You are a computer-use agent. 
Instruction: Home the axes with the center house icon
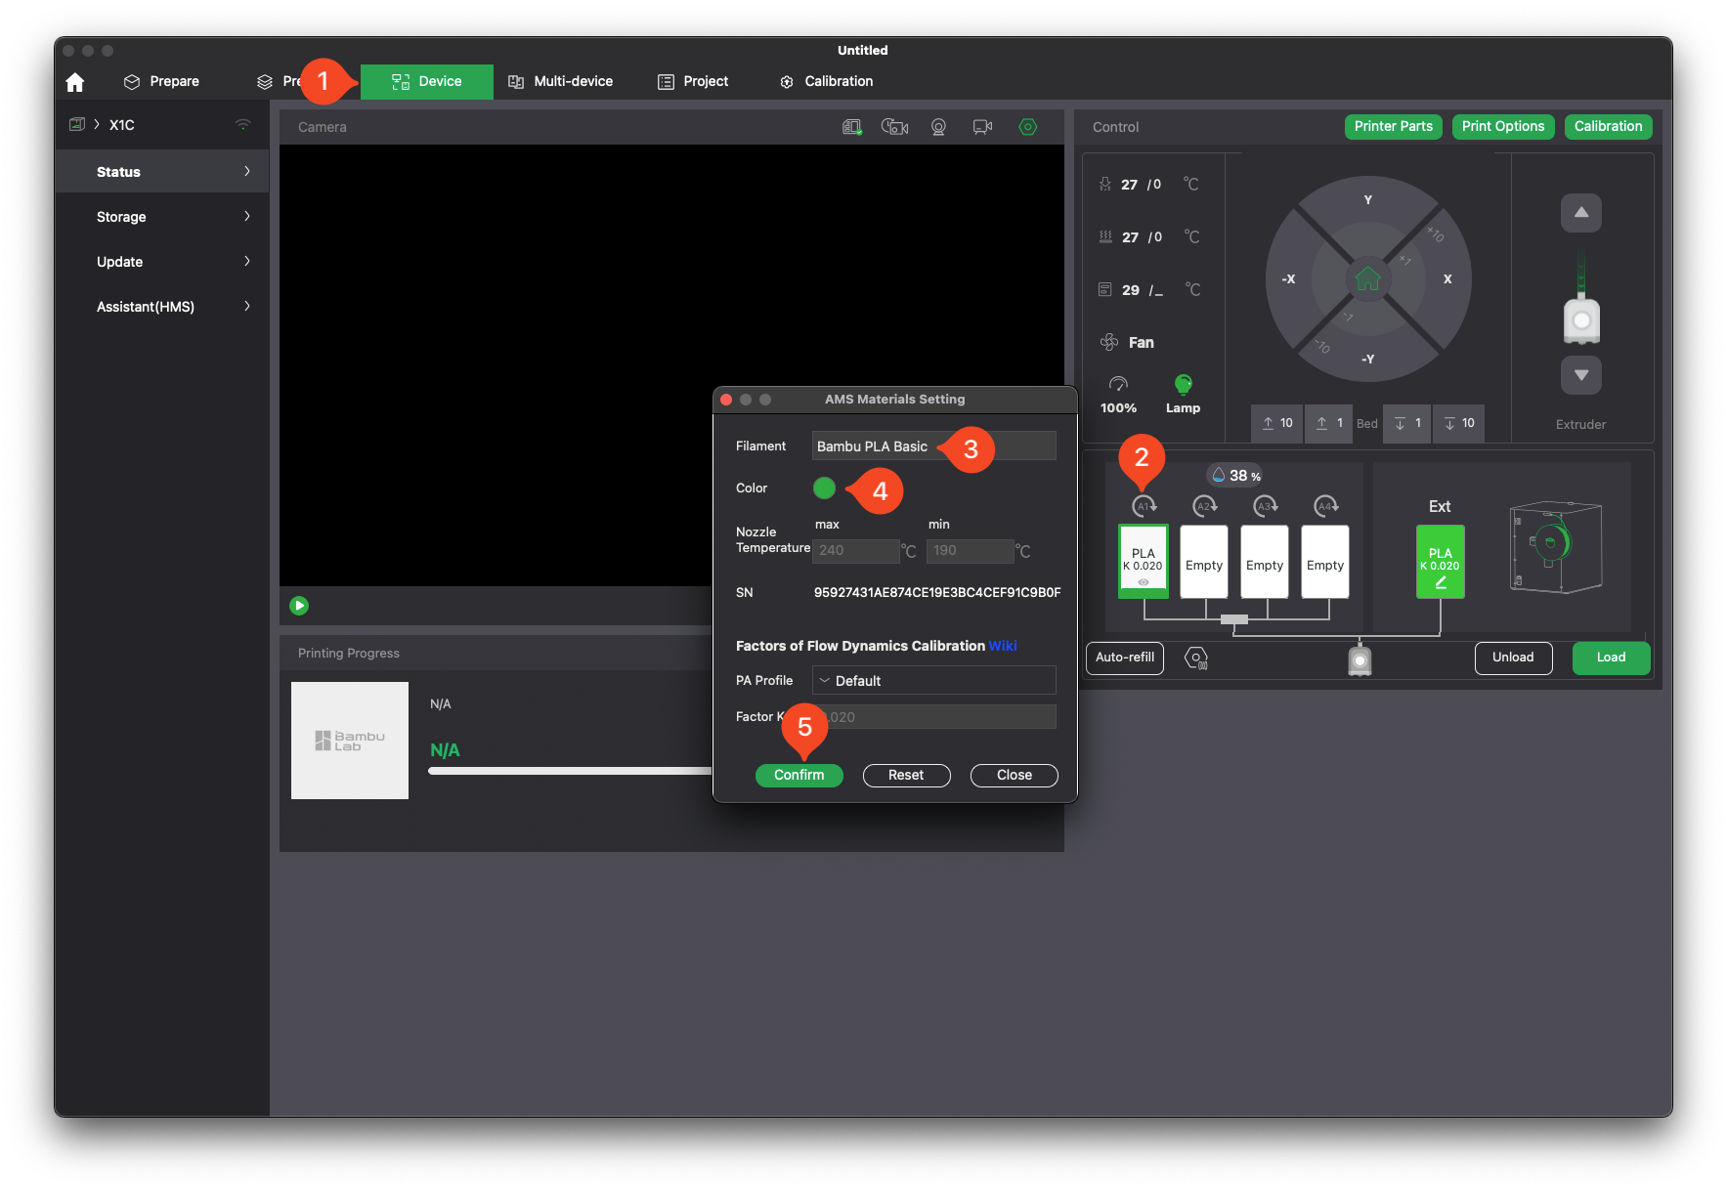pyautogui.click(x=1367, y=279)
